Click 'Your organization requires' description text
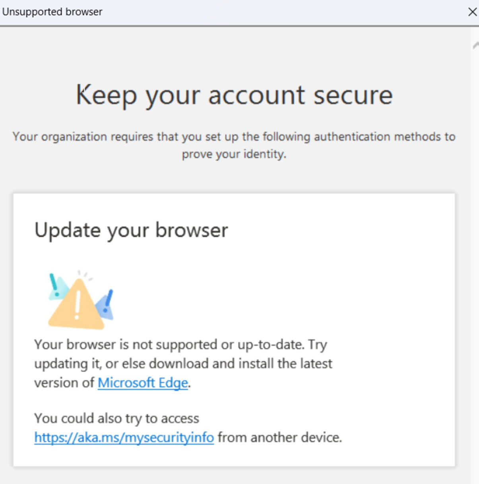This screenshot has height=484, width=479. [x=234, y=137]
